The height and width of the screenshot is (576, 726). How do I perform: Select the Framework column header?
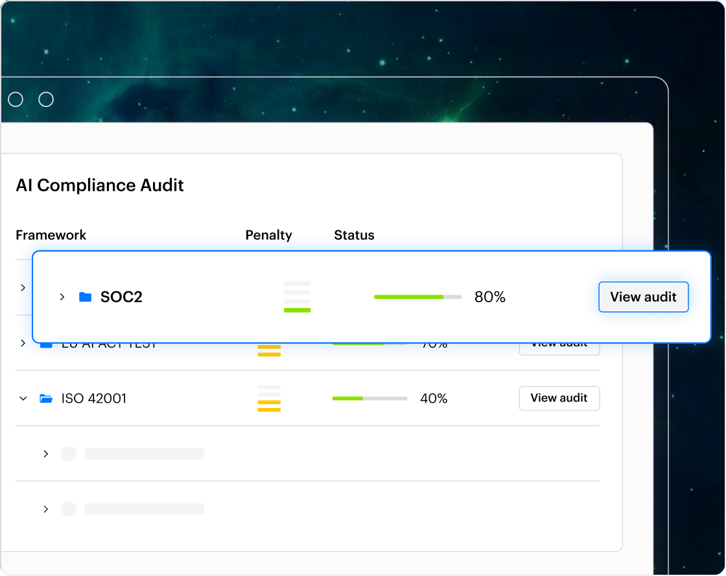tap(51, 235)
